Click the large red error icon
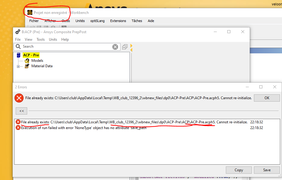This screenshot has width=282, height=180. point(19,98)
